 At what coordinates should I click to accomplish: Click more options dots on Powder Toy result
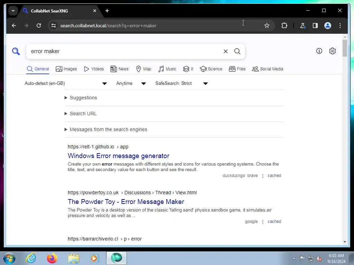[263, 222]
